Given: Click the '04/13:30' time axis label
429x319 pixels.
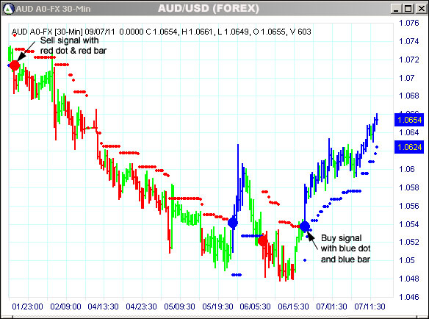Looking at the screenshot, I should point(103,307).
